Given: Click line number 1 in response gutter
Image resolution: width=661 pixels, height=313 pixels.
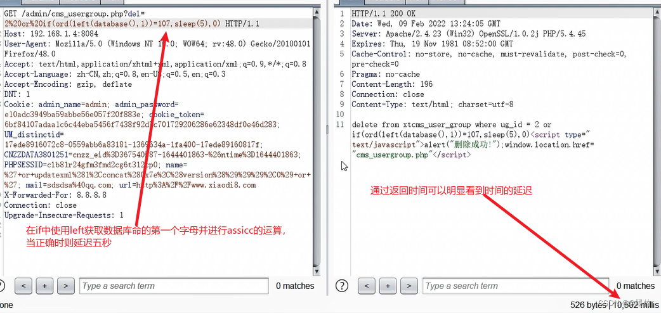Looking at the screenshot, I should tap(343, 13).
